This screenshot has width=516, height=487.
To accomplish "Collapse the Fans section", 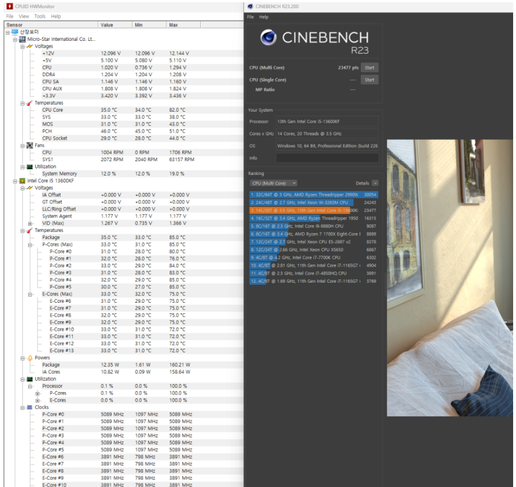I will (x=22, y=146).
